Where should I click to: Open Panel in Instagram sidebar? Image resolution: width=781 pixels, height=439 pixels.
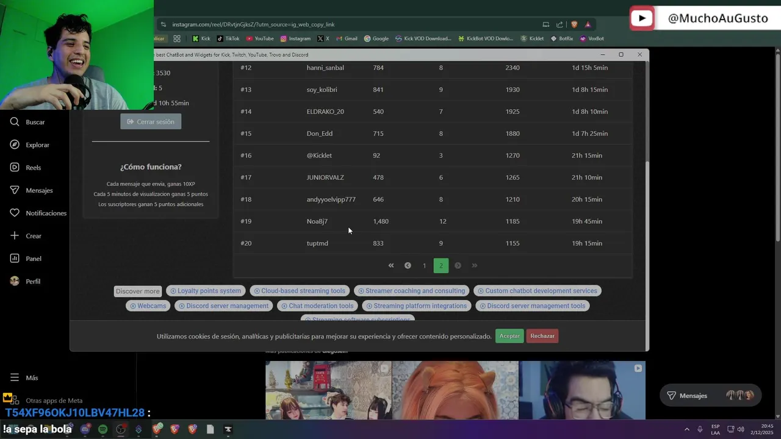coord(25,259)
